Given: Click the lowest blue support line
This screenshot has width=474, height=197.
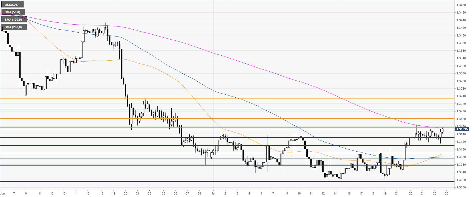Looking at the screenshot, I should click(x=227, y=182).
